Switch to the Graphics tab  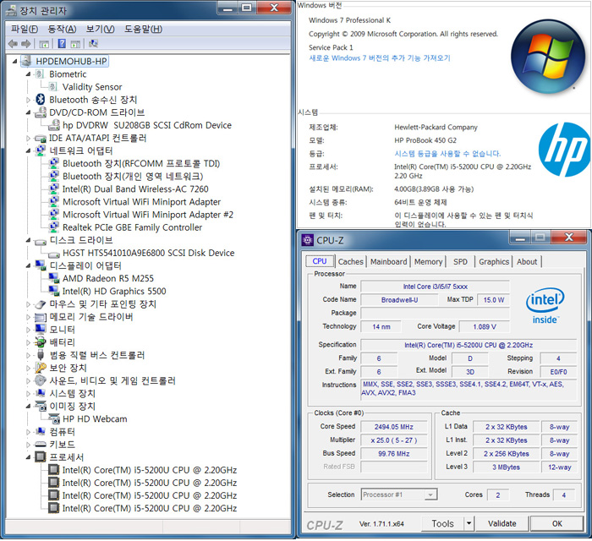[494, 261]
